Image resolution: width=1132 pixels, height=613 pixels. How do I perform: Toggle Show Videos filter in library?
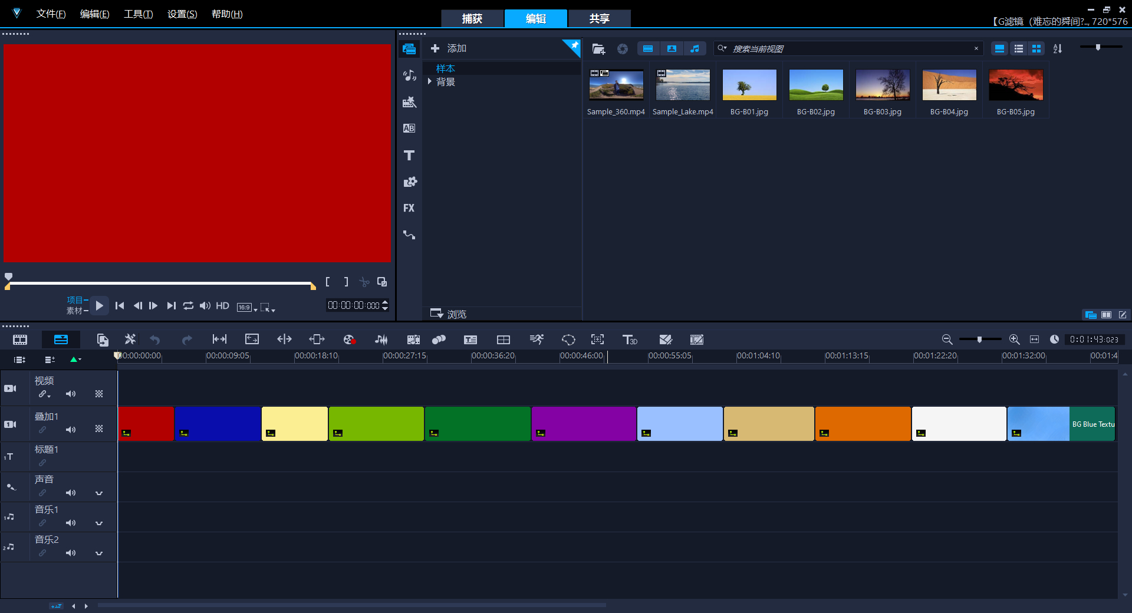pos(648,49)
